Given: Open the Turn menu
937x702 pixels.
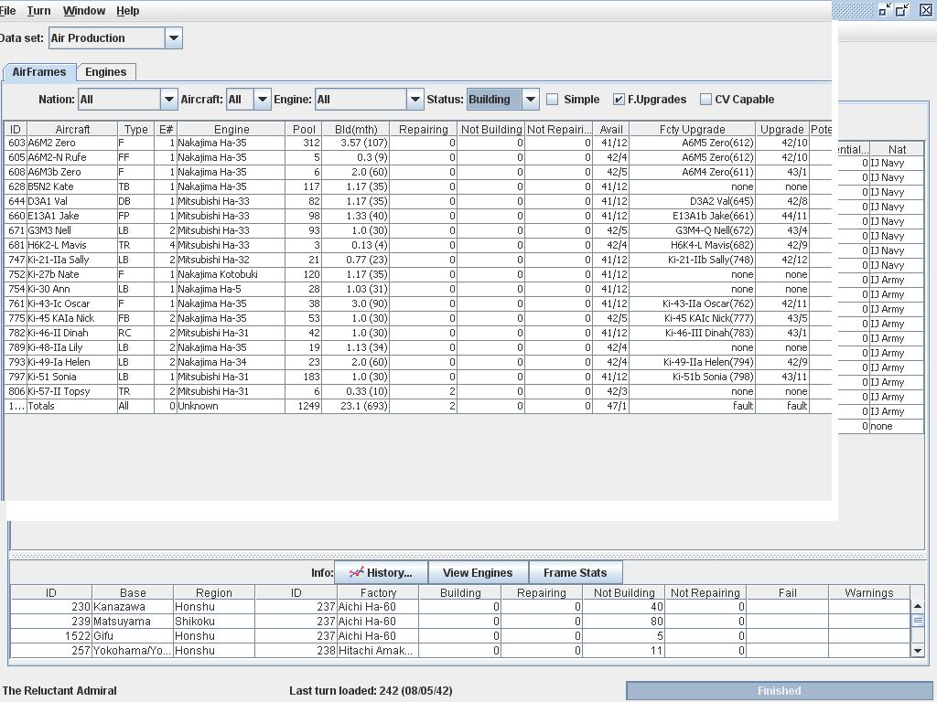Looking at the screenshot, I should [38, 11].
